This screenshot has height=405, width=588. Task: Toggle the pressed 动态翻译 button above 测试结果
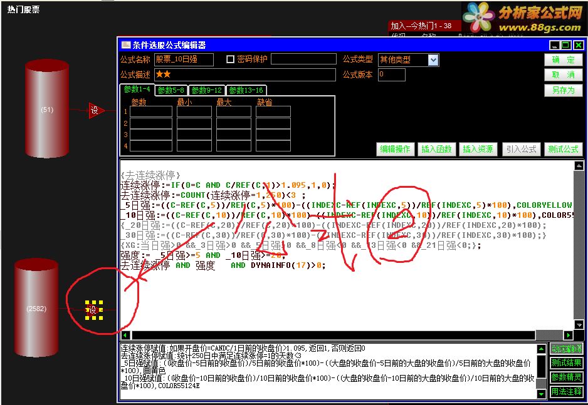pyautogui.click(x=566, y=349)
